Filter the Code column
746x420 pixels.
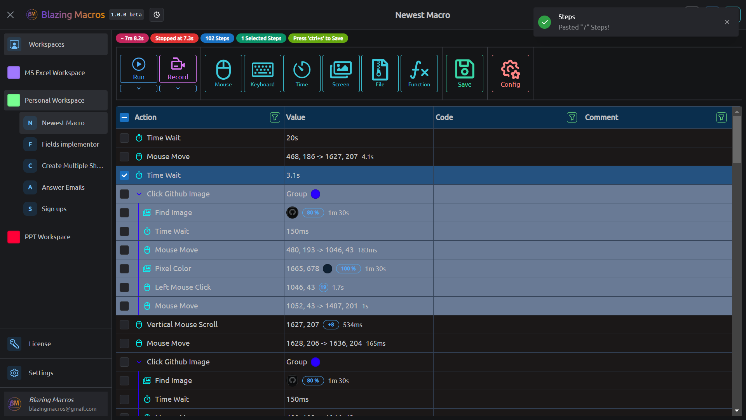572,117
